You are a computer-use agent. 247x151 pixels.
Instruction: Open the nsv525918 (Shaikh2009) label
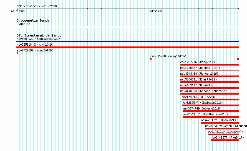[35, 45]
